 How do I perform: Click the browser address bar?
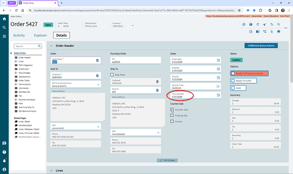pyautogui.click(x=134, y=11)
